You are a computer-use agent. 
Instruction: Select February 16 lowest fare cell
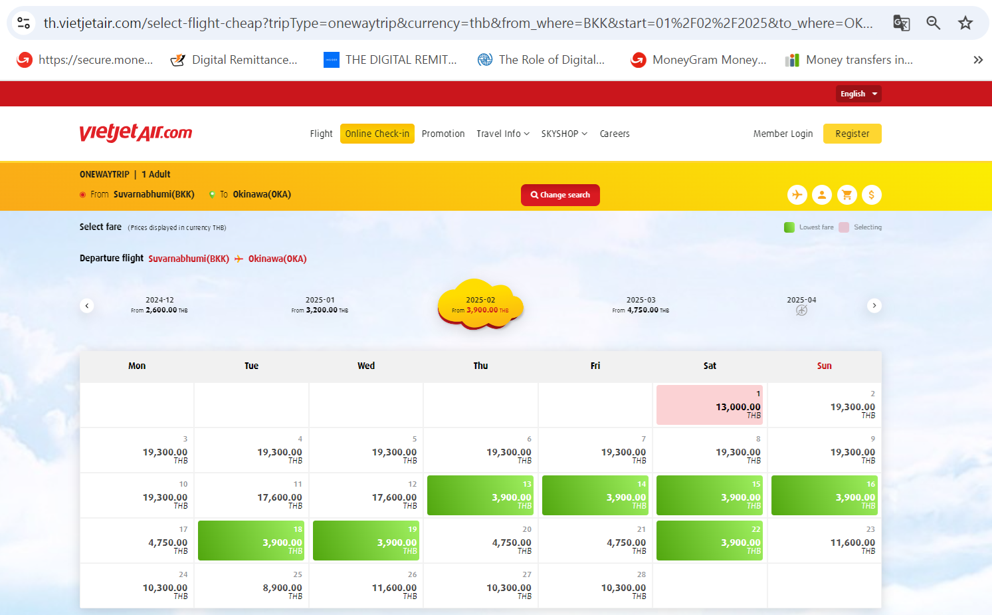pos(825,495)
